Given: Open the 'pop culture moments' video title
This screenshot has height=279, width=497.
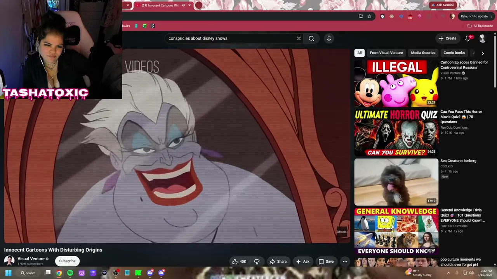Looking at the screenshot, I should click(x=460, y=262).
